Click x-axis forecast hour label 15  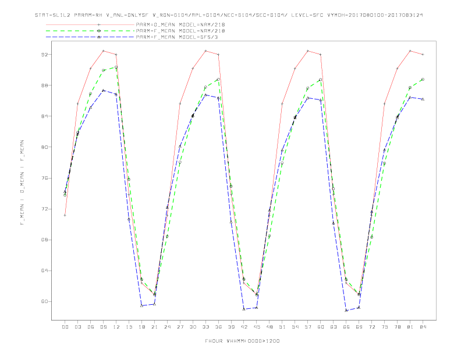tap(129, 327)
